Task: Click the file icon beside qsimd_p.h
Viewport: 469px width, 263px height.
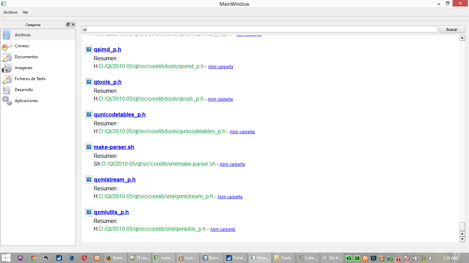Action: pos(89,50)
